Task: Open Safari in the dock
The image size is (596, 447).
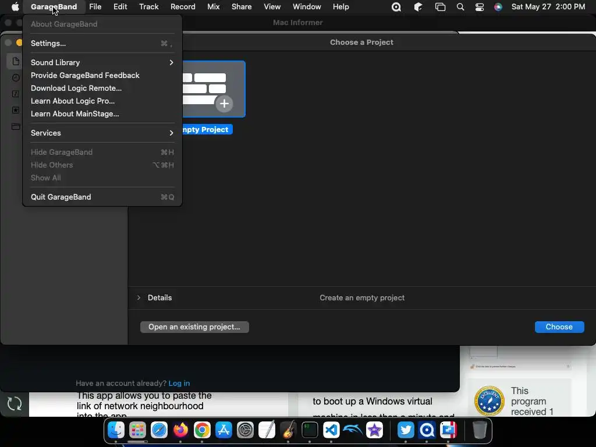Action: (159, 430)
